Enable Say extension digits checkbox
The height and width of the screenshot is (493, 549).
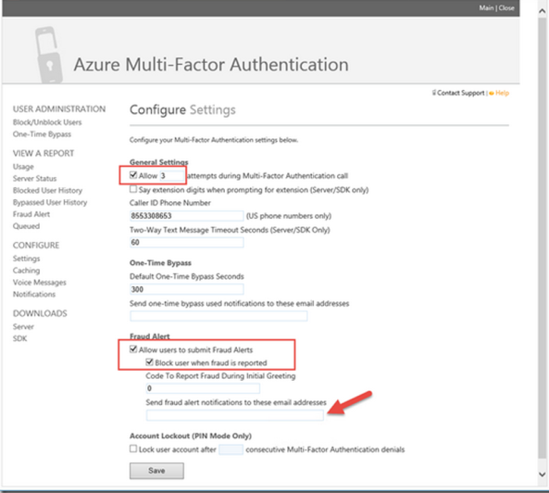[x=133, y=189]
